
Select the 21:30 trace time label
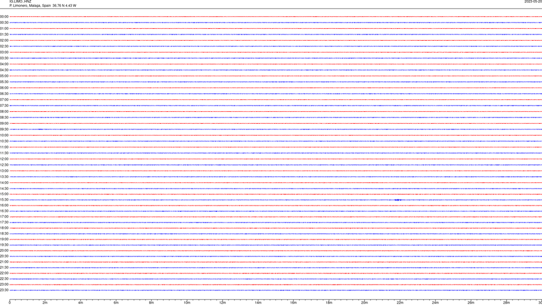pyautogui.click(x=4, y=268)
